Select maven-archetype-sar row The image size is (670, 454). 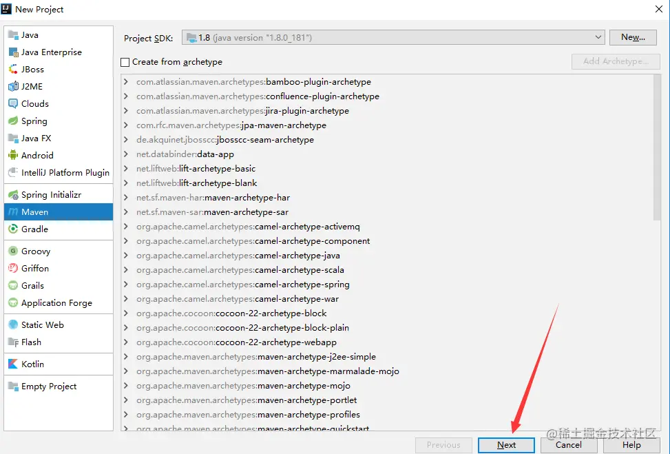point(387,212)
